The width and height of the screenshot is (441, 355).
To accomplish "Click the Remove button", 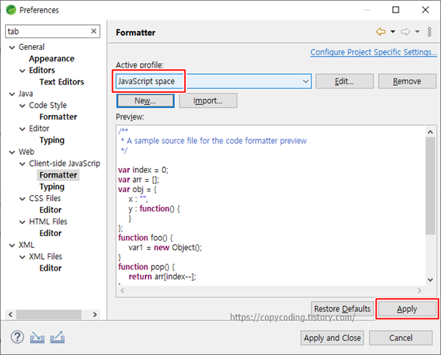I will point(407,81).
